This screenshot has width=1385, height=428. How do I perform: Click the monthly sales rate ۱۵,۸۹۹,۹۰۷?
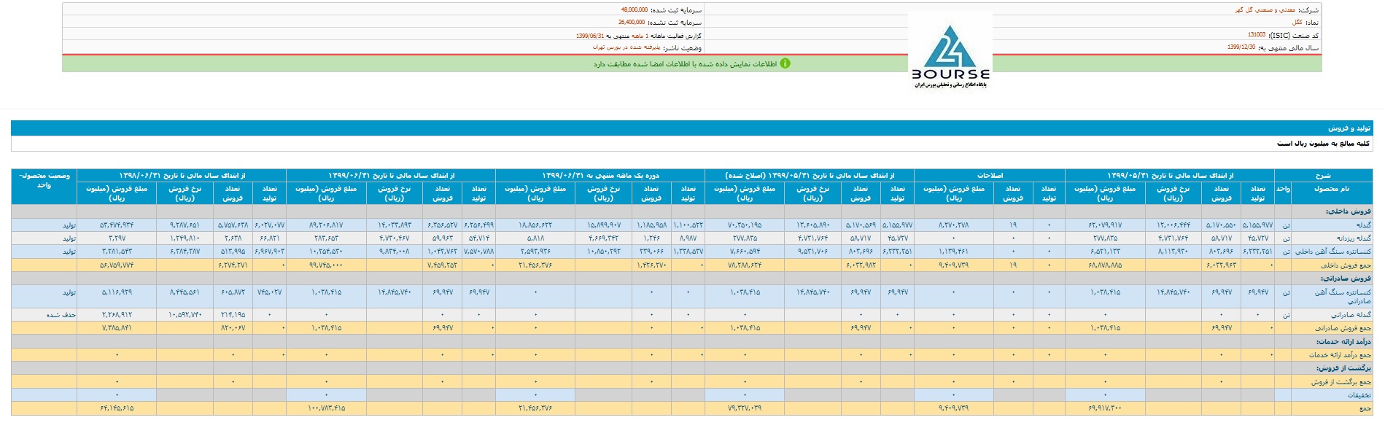604,225
